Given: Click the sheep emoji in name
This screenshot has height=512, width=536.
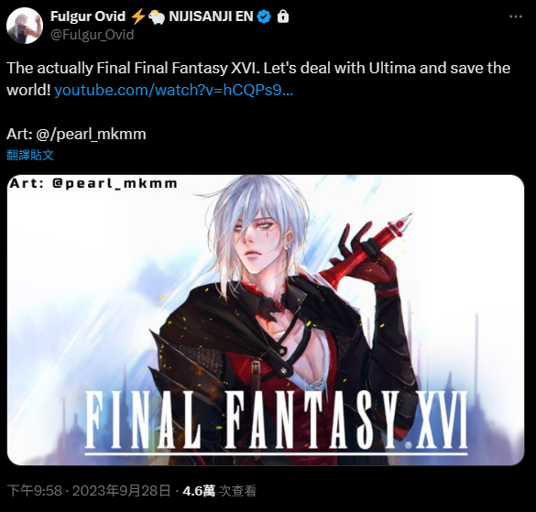Looking at the screenshot, I should pyautogui.click(x=157, y=16).
